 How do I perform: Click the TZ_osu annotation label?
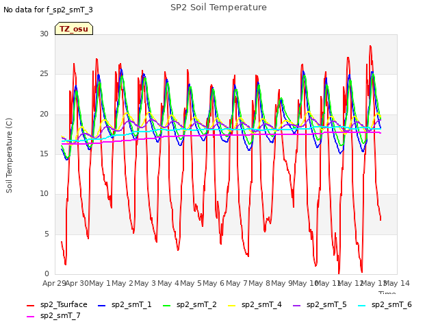click(x=74, y=29)
